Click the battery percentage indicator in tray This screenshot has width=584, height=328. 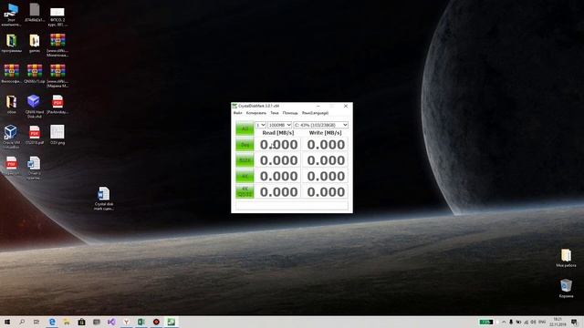click(486, 322)
